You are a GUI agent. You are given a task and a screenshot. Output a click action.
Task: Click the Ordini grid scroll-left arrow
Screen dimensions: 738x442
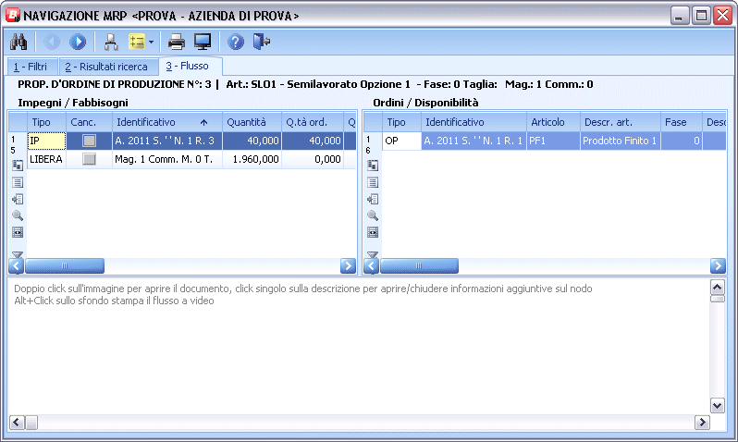[372, 266]
